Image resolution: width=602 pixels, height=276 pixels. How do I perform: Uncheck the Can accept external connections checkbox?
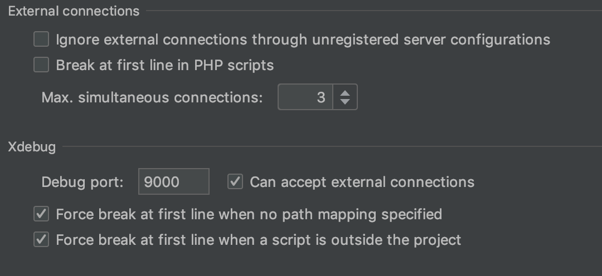pos(236,182)
